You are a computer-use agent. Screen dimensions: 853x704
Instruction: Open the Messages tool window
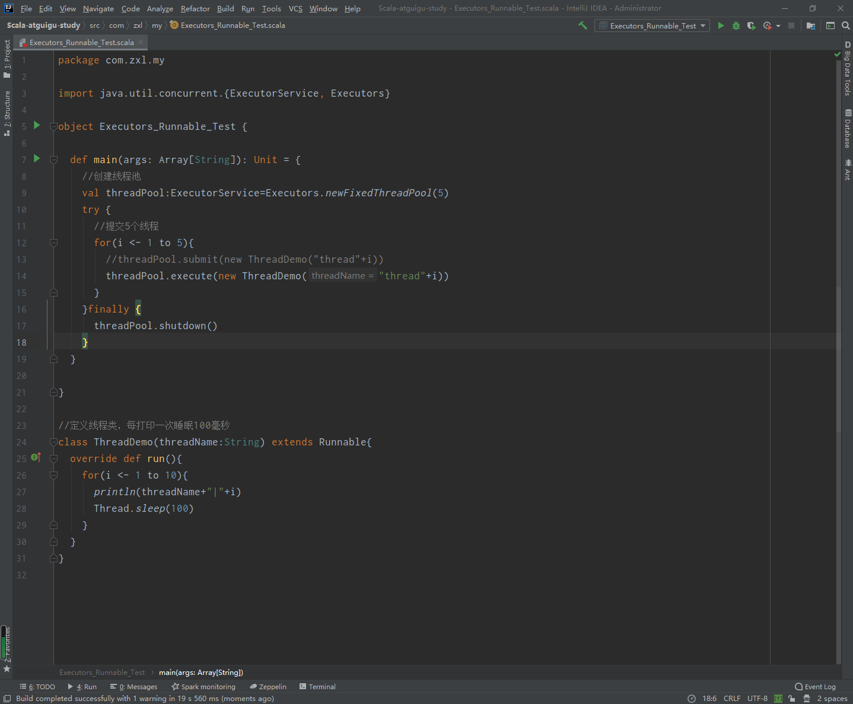point(133,687)
